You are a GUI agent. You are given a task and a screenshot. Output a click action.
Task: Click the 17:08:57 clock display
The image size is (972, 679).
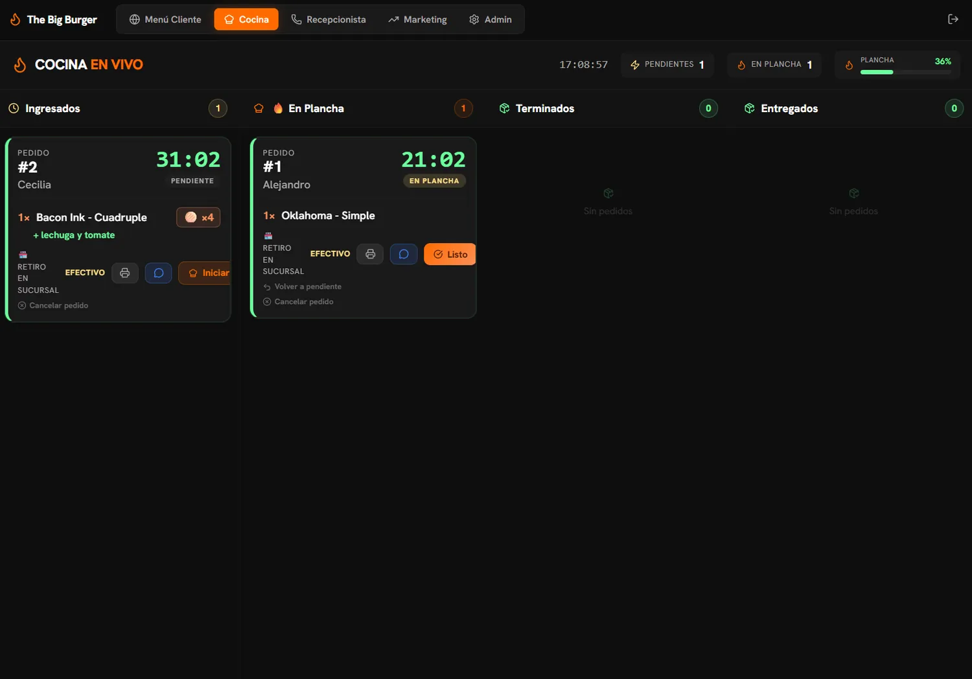click(x=583, y=65)
